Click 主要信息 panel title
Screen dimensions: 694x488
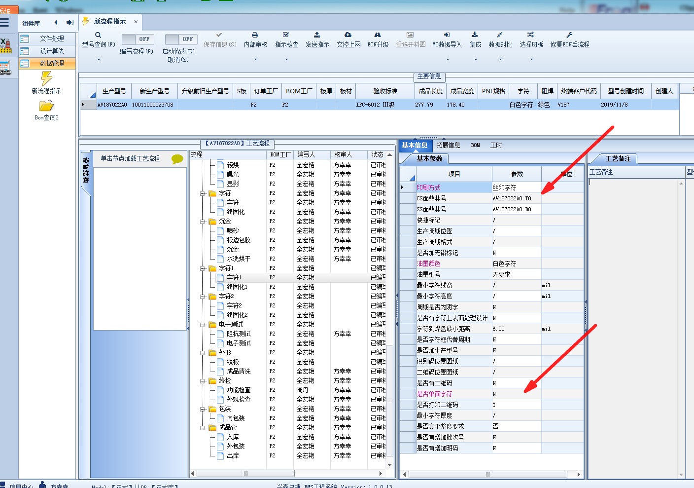point(429,76)
